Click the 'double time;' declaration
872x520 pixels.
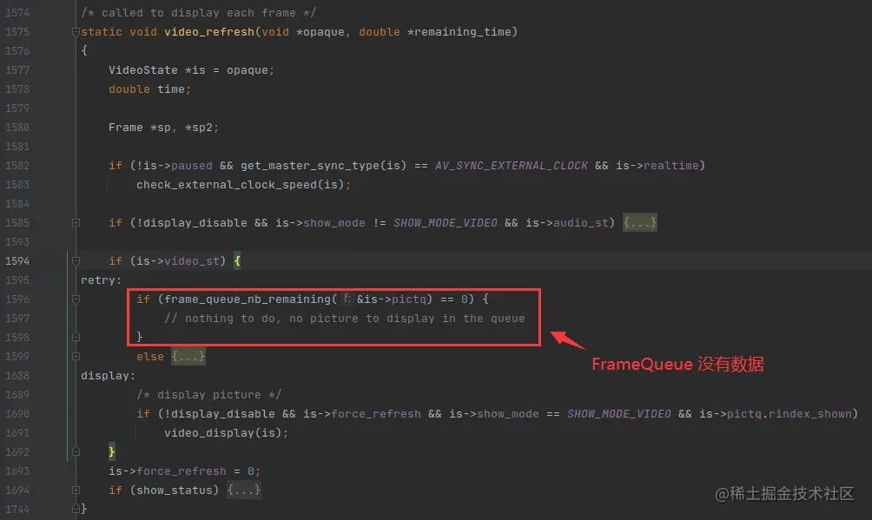click(149, 89)
